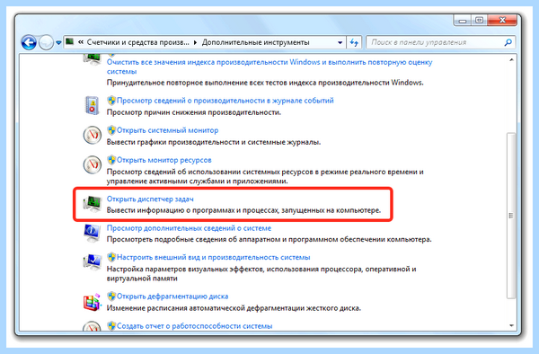Click the colorful disk defragmenter icon

[93, 303]
